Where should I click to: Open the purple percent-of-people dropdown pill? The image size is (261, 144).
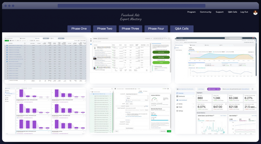click(x=214, y=89)
